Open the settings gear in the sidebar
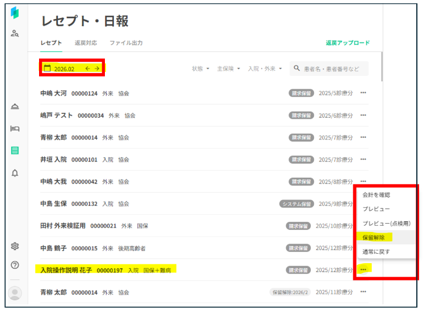Viewport: 423px width, 310px height. (x=15, y=246)
